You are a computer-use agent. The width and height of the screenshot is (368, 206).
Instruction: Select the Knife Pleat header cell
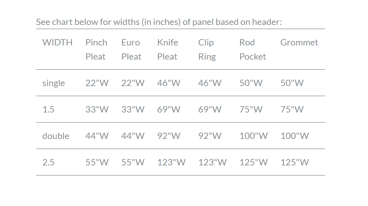(167, 49)
